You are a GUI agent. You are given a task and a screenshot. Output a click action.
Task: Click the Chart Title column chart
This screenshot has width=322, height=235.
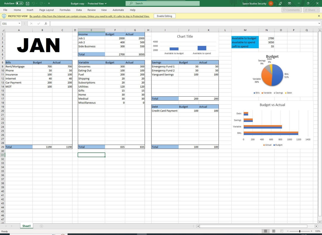185,44
